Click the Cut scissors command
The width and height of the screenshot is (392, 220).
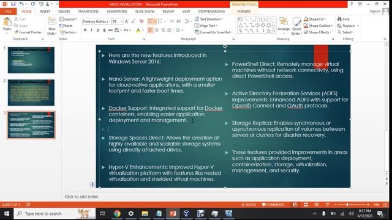coord(20,19)
